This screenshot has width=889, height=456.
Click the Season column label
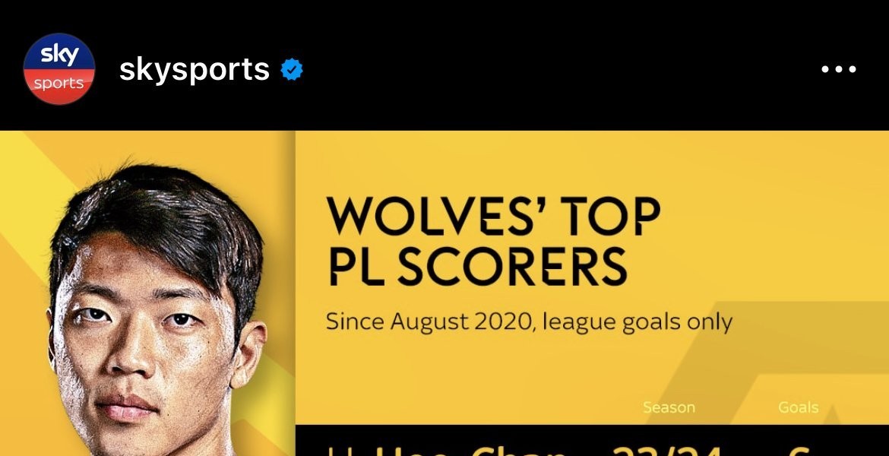[x=669, y=407]
